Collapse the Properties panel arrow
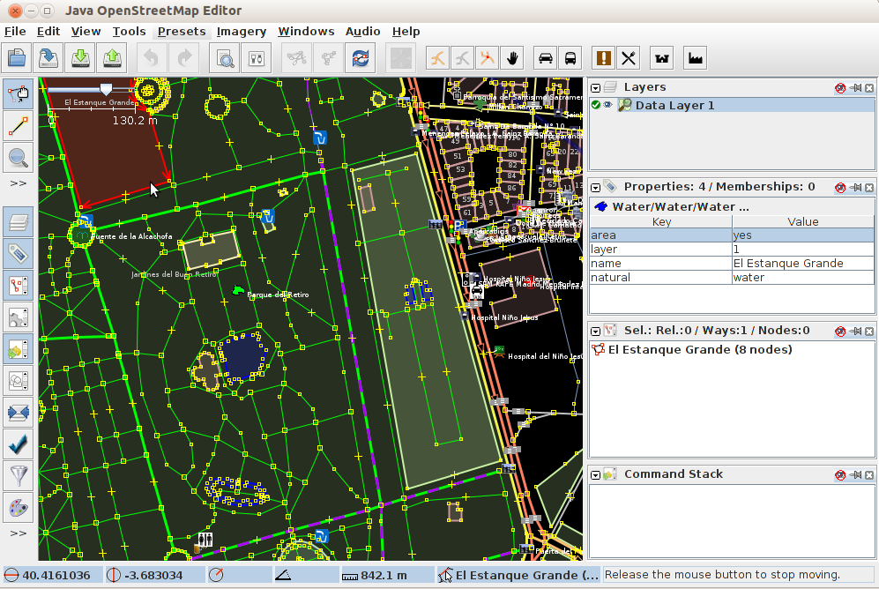Image resolution: width=879 pixels, height=589 pixels. point(596,187)
